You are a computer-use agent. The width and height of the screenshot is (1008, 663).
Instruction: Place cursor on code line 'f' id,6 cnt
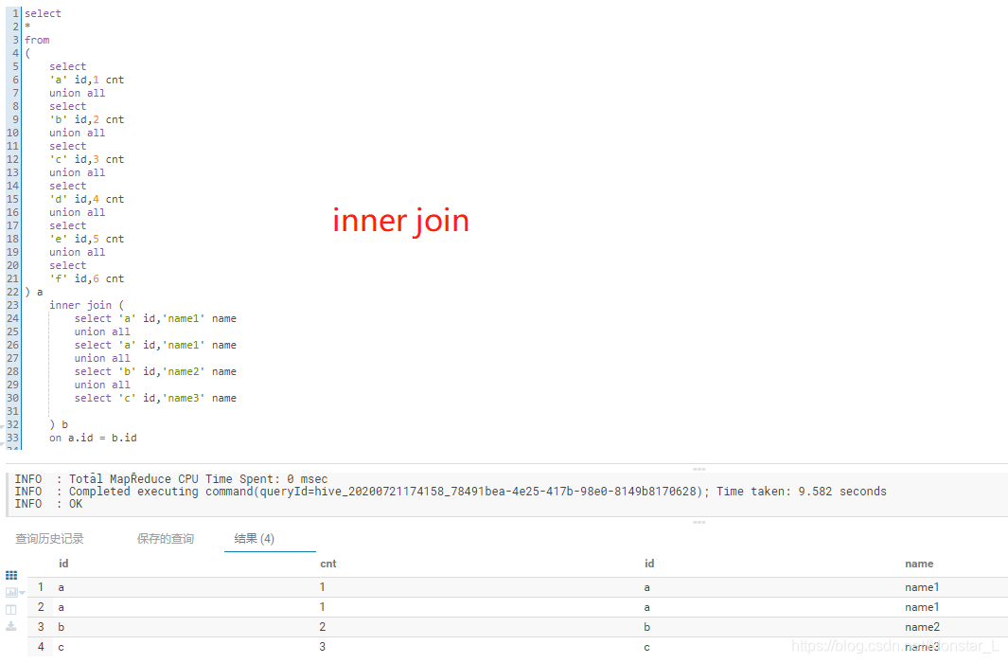tap(87, 279)
